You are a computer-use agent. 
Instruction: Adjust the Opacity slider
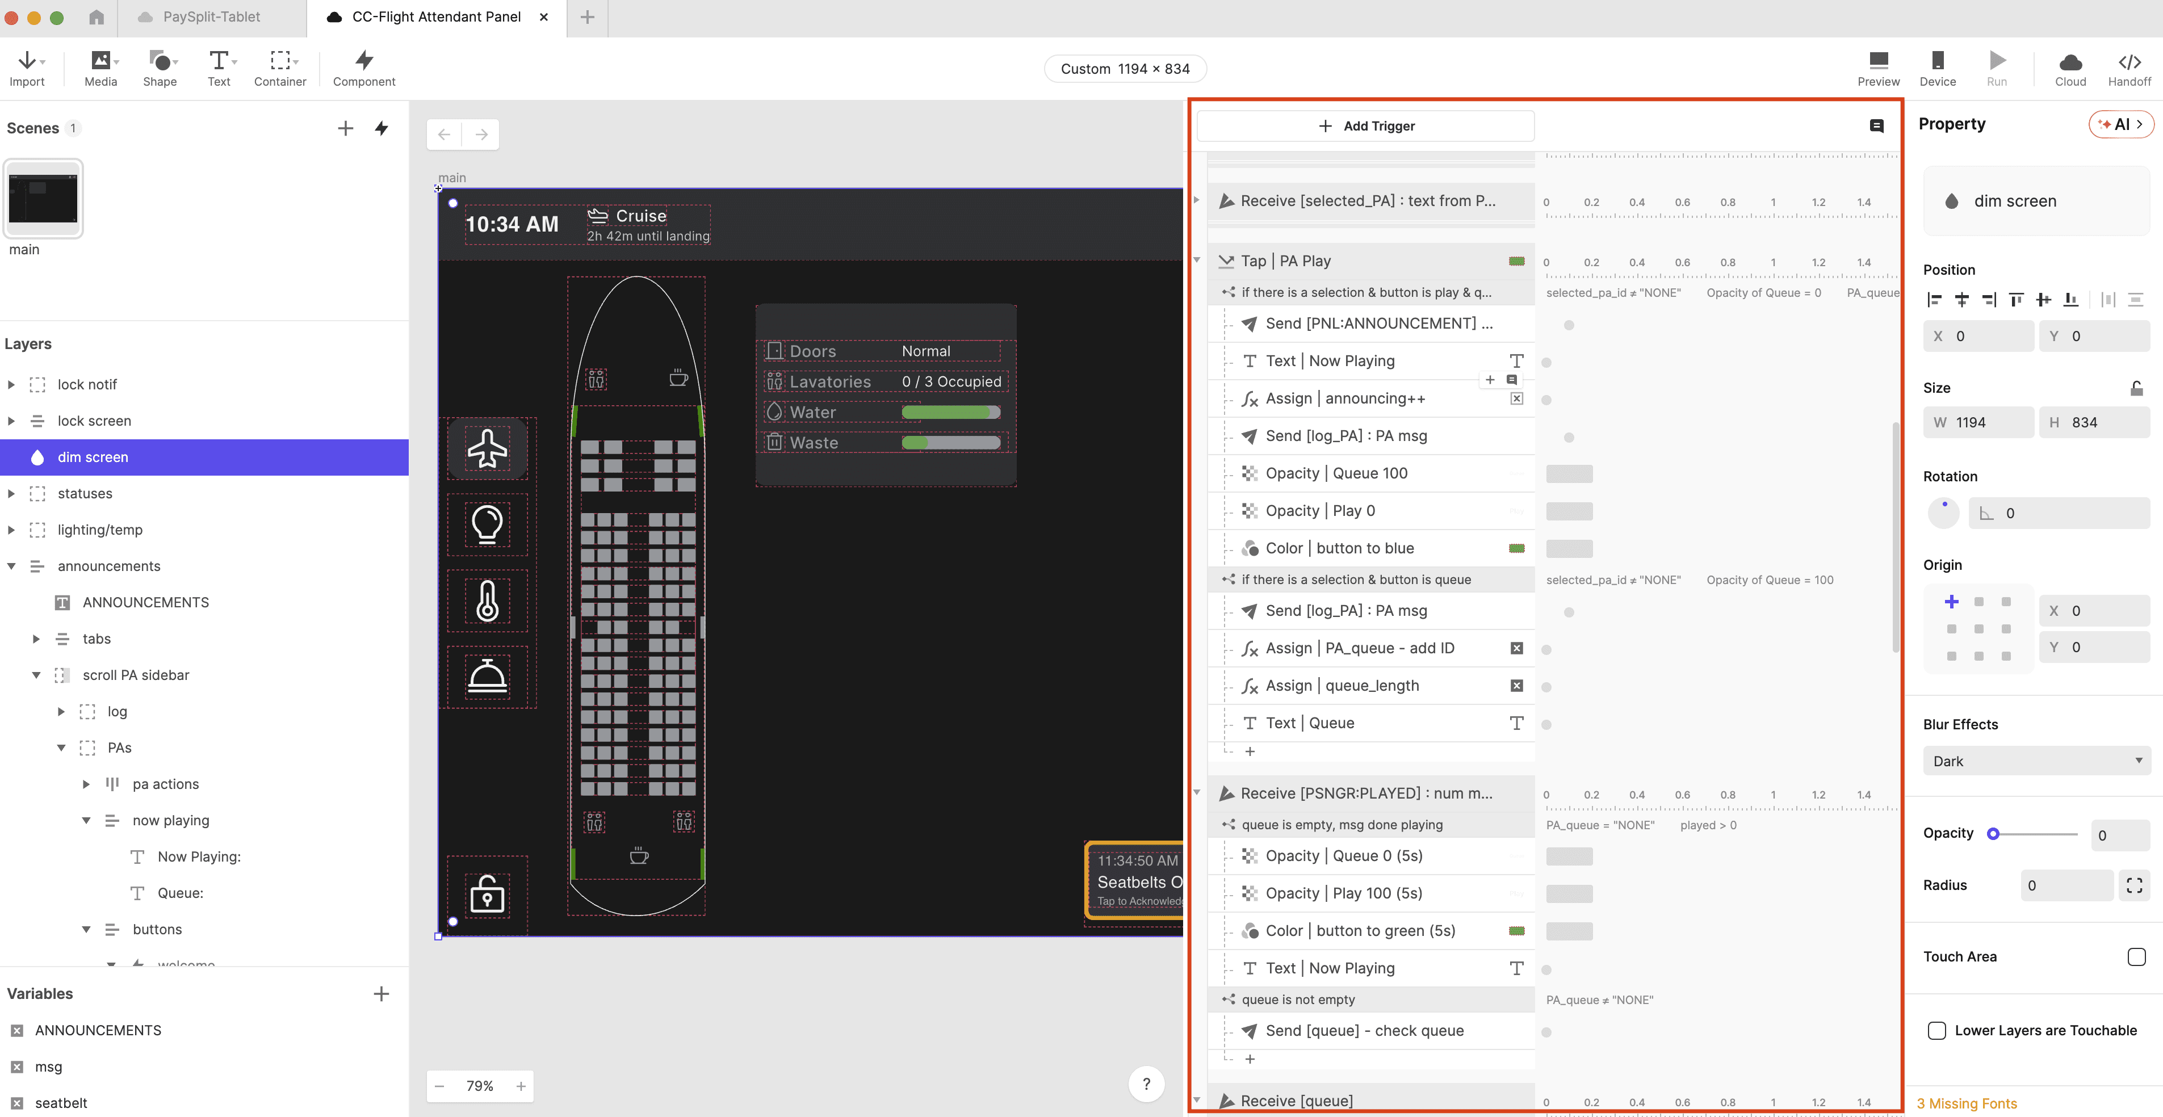point(1993,834)
